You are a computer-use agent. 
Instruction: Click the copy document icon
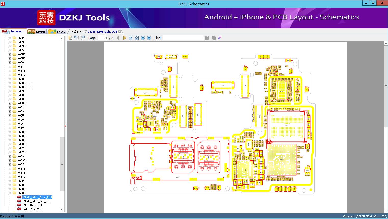[x=70, y=38]
